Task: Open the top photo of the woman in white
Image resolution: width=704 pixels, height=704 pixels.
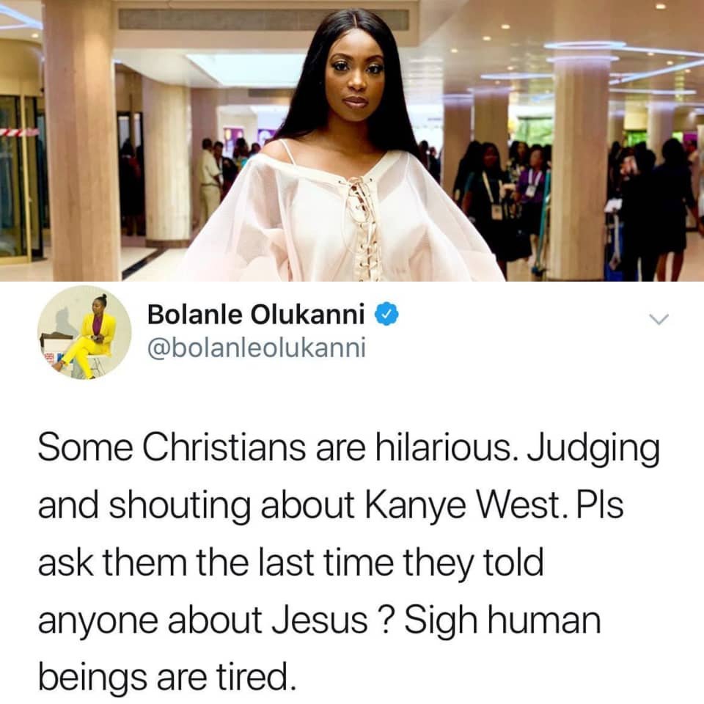Action: 352,141
